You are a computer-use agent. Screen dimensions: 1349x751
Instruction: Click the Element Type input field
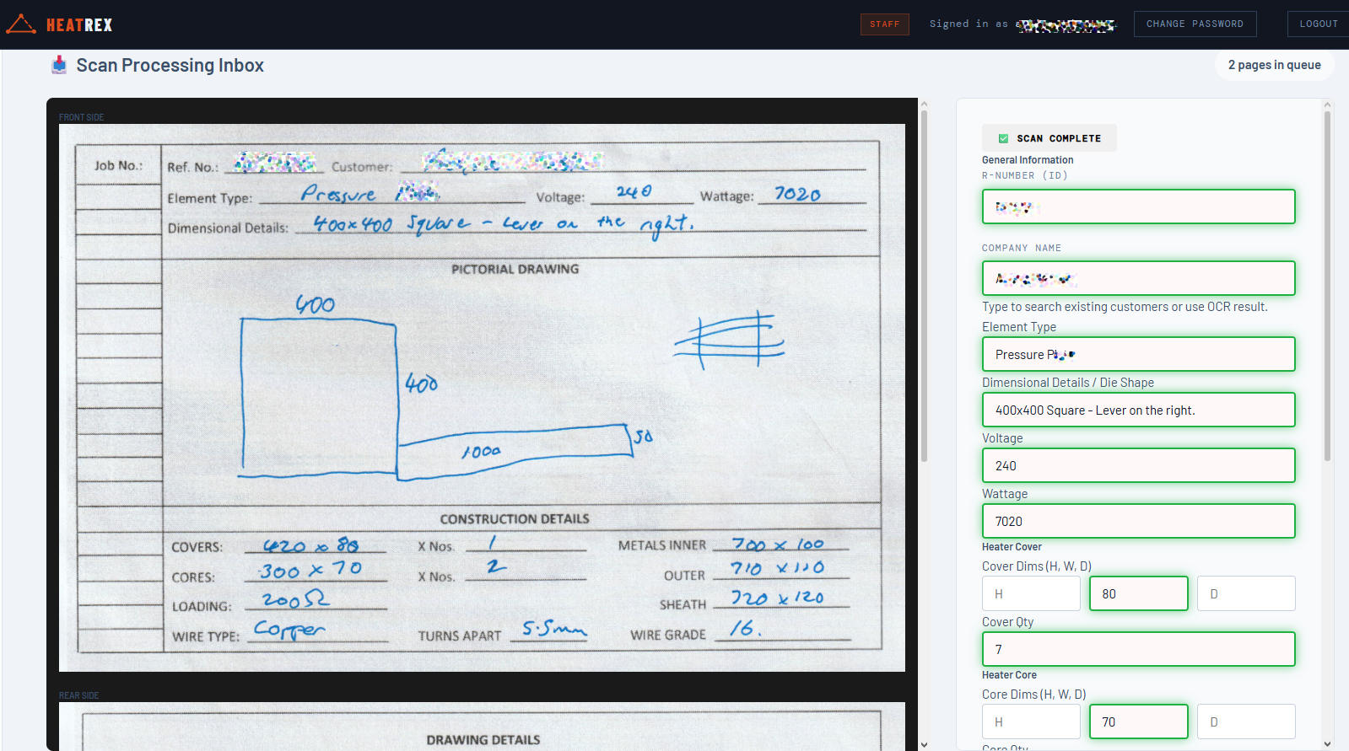[1138, 354]
